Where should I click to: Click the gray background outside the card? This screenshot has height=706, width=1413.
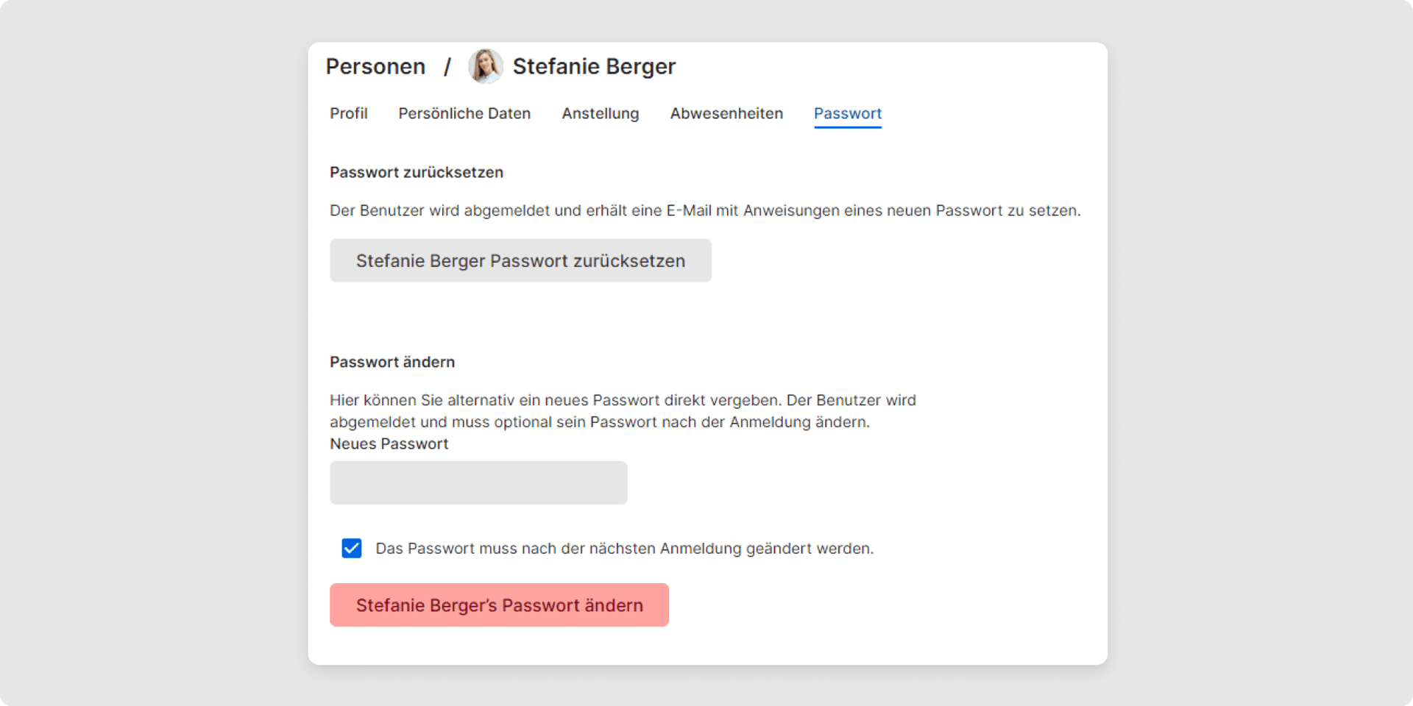click(147, 353)
